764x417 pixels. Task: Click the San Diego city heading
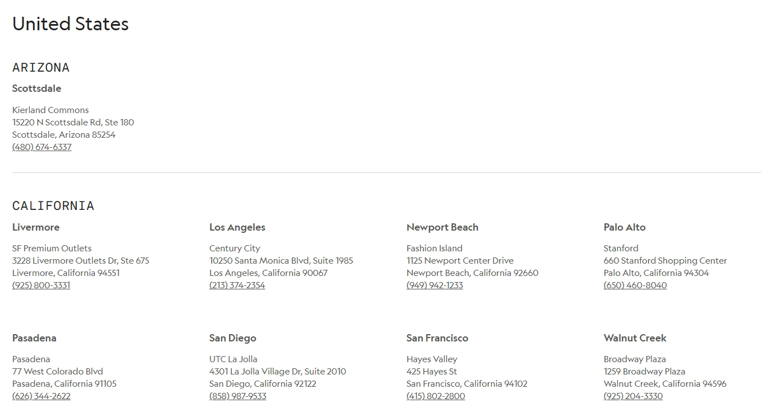pos(233,338)
